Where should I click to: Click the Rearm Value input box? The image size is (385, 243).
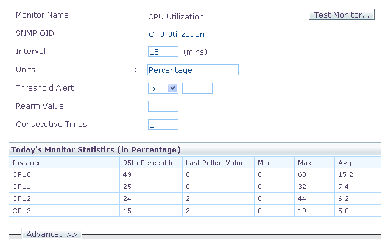coord(163,106)
